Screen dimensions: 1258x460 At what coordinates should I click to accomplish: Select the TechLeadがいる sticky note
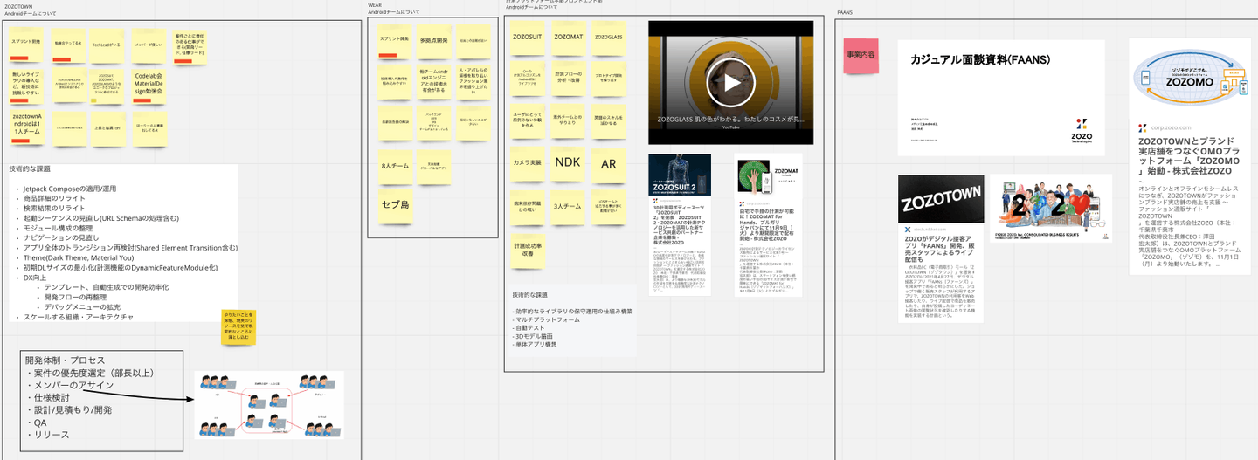[107, 47]
